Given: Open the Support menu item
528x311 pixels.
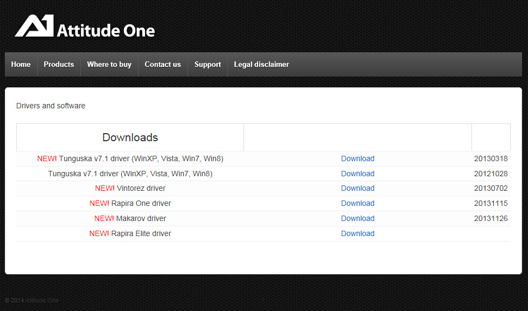Looking at the screenshot, I should 208,64.
